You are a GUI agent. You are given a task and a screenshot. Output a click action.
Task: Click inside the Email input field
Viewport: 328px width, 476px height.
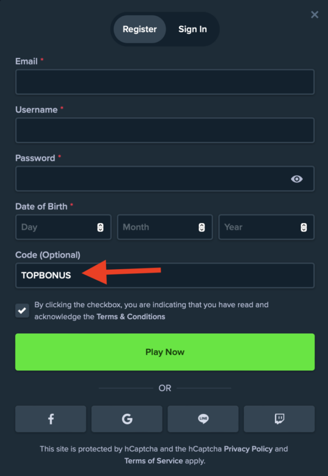pyautogui.click(x=164, y=82)
